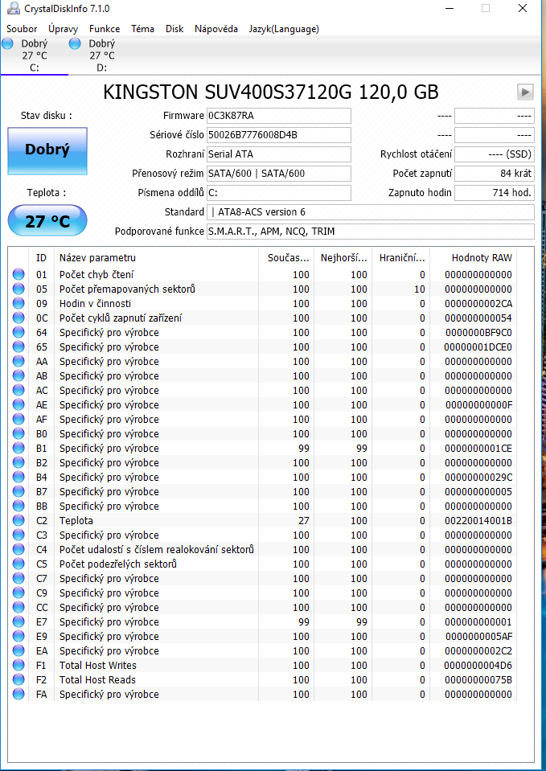
Task: Click status orb for attribute B0
Action: click(x=18, y=433)
